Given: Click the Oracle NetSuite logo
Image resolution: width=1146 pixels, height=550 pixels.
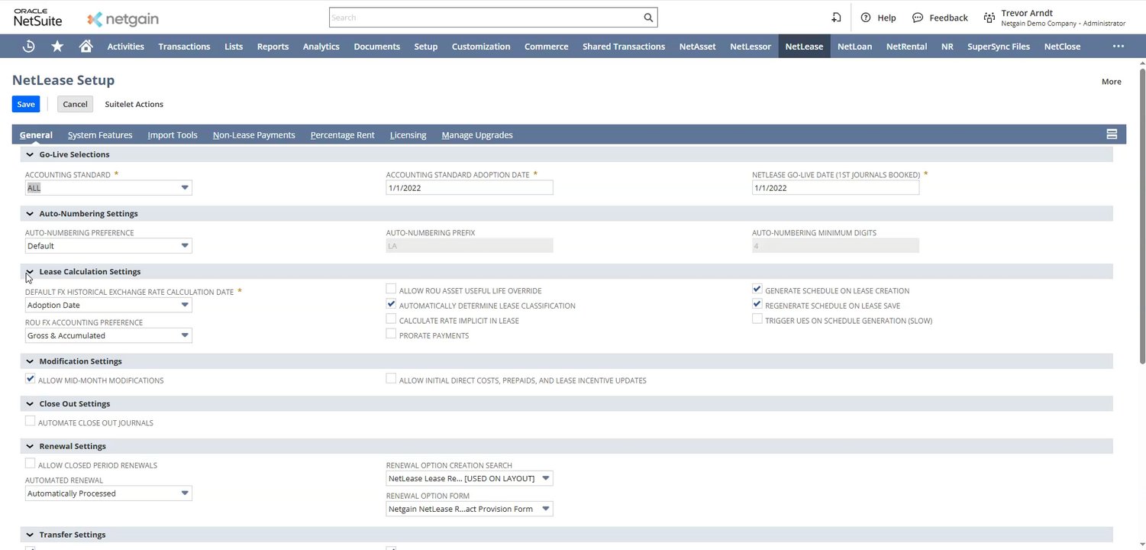Looking at the screenshot, I should click(x=37, y=18).
